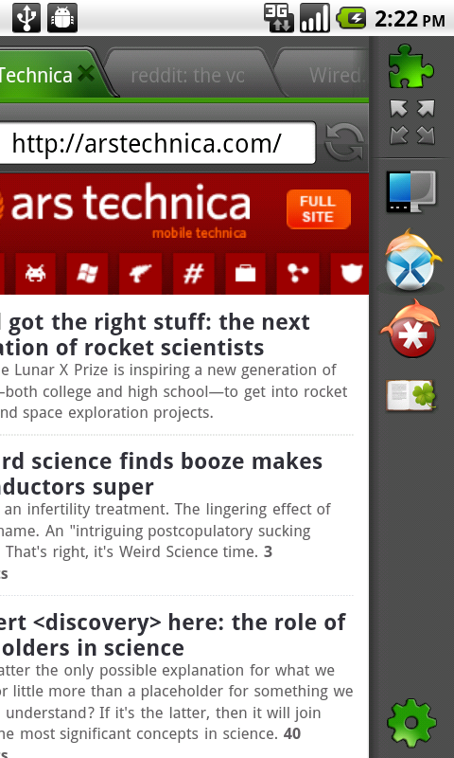
Task: Tap the orange FULL SITE button
Action: pyautogui.click(x=319, y=209)
